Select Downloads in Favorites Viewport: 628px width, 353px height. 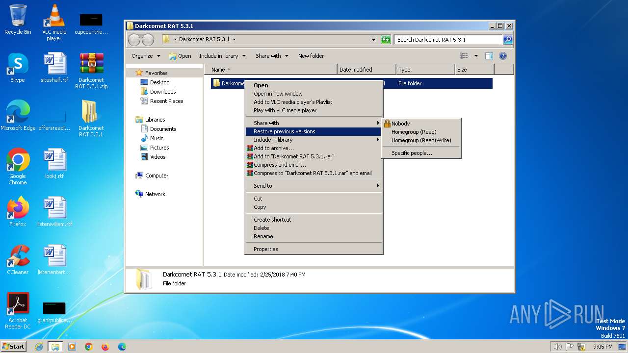(x=163, y=92)
